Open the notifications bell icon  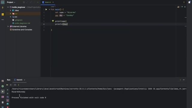tap(189, 2)
